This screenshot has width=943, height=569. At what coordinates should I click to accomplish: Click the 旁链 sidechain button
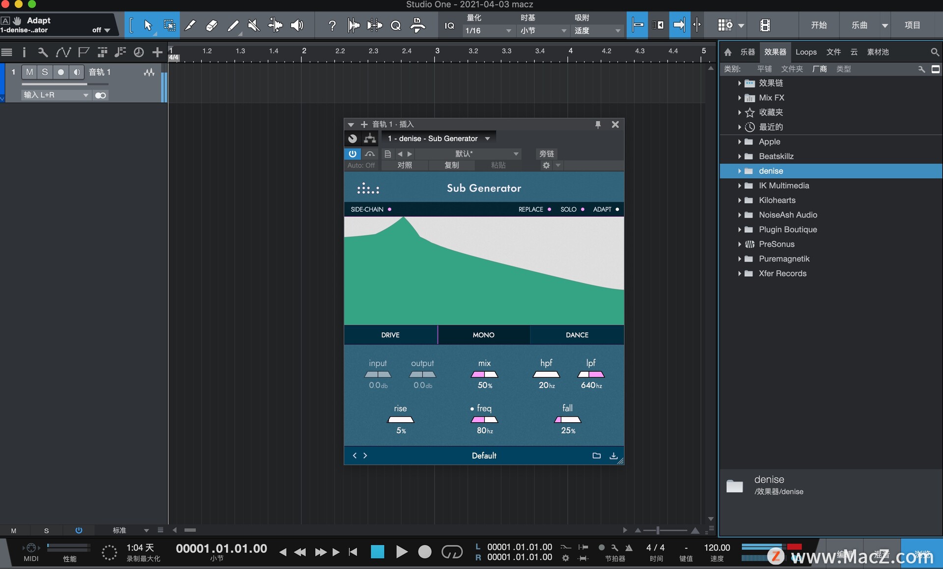546,154
